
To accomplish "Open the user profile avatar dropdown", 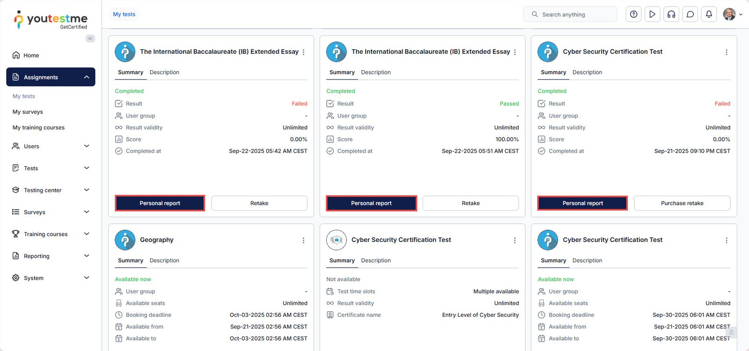I will coord(732,15).
